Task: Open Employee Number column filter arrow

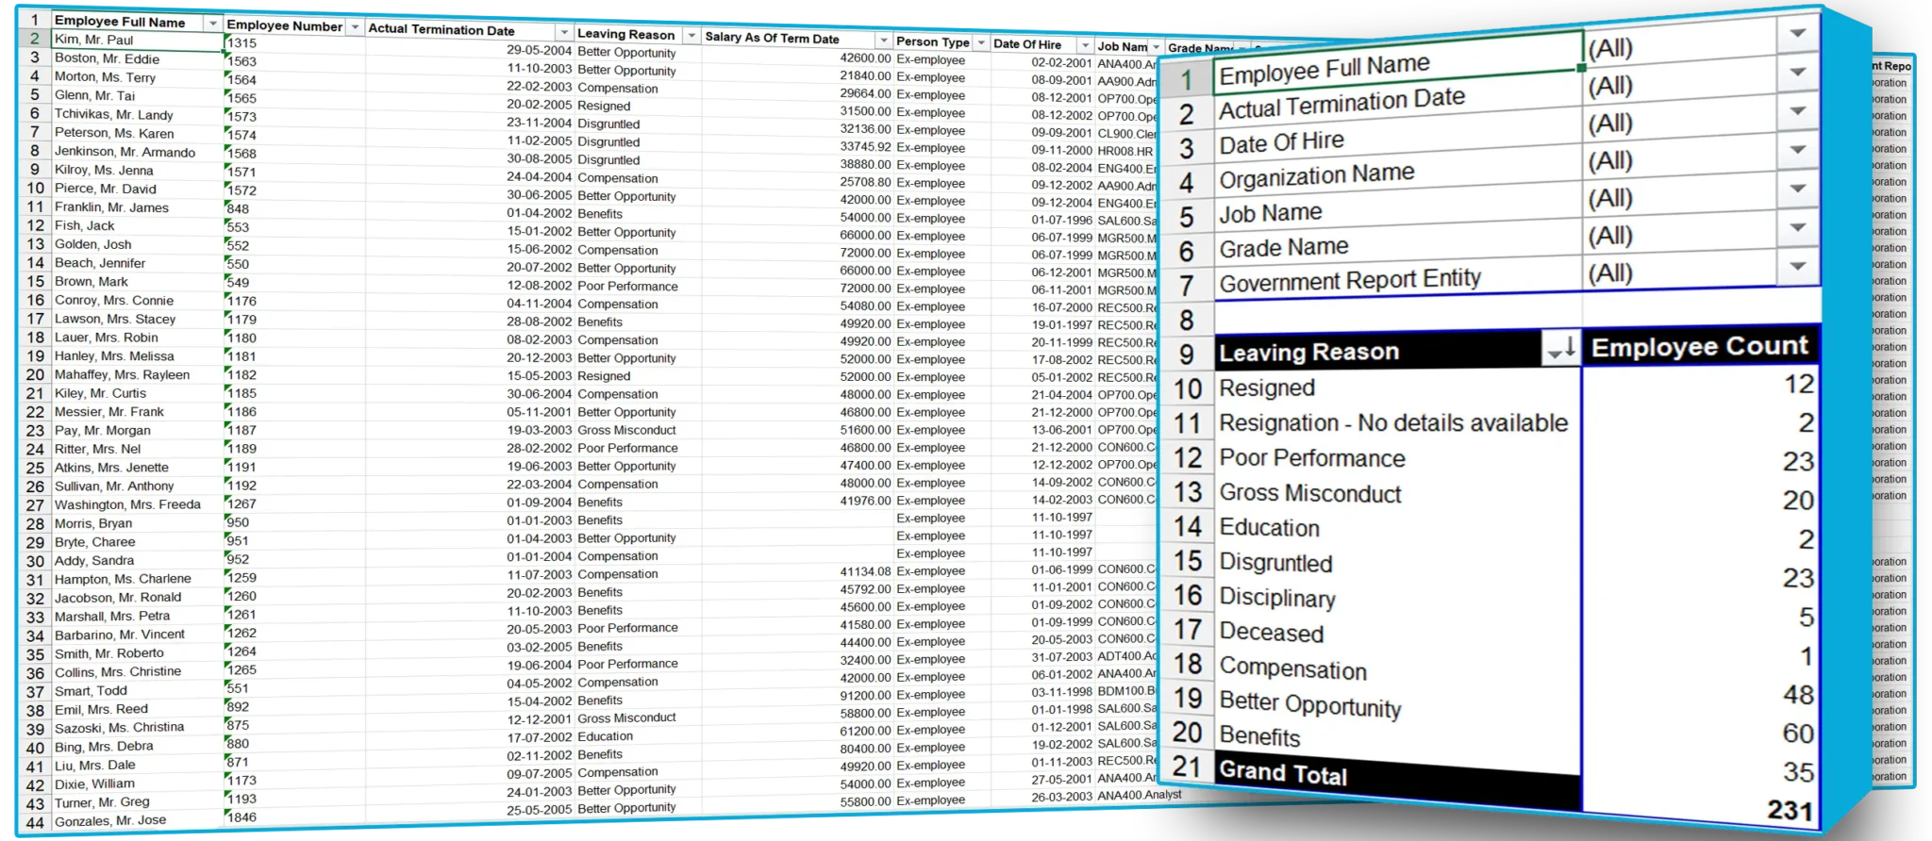Action: 355,27
